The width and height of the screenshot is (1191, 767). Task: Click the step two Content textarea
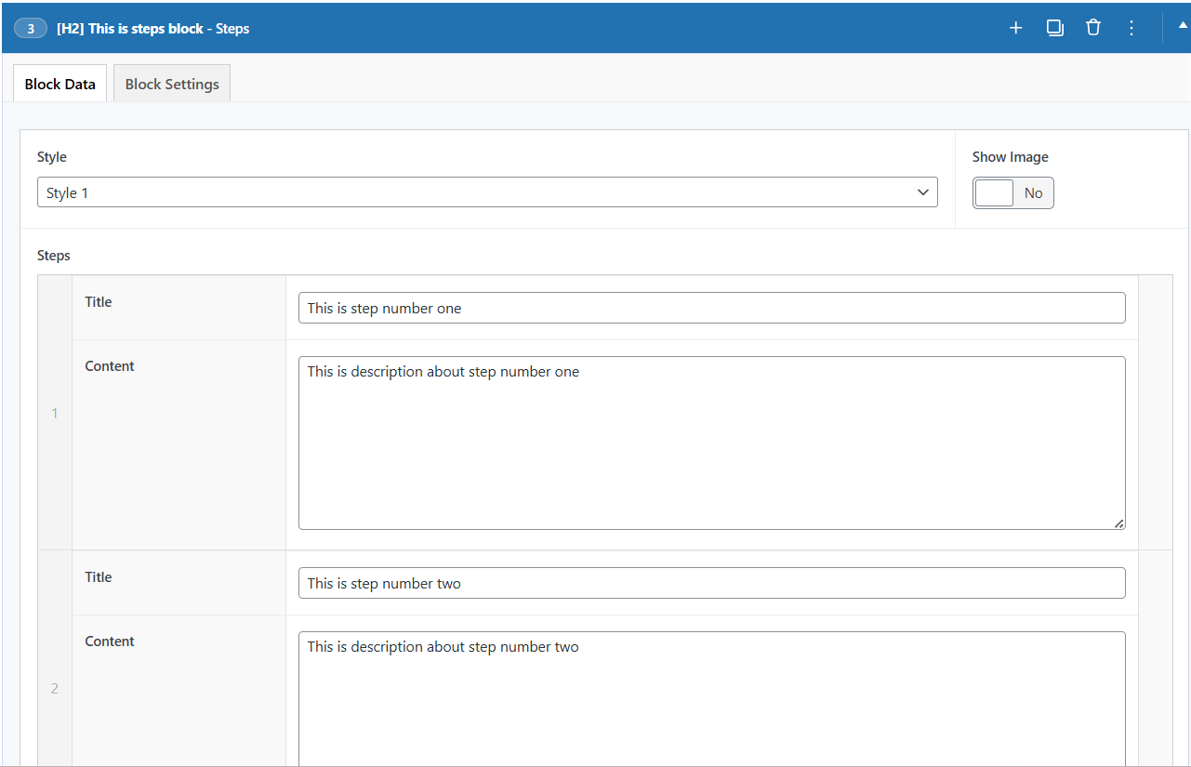(711, 697)
